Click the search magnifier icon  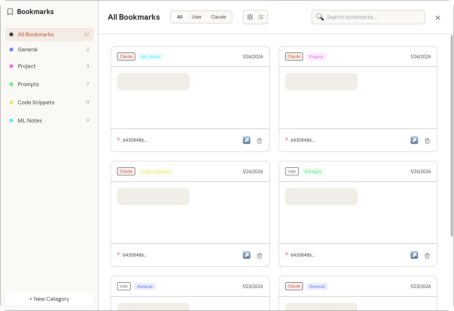point(320,17)
